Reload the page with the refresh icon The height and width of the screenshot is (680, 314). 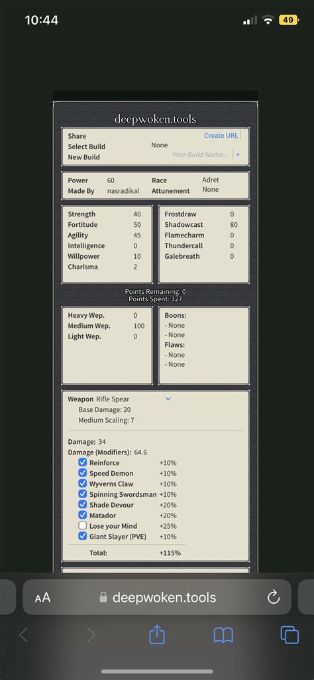coord(274,598)
